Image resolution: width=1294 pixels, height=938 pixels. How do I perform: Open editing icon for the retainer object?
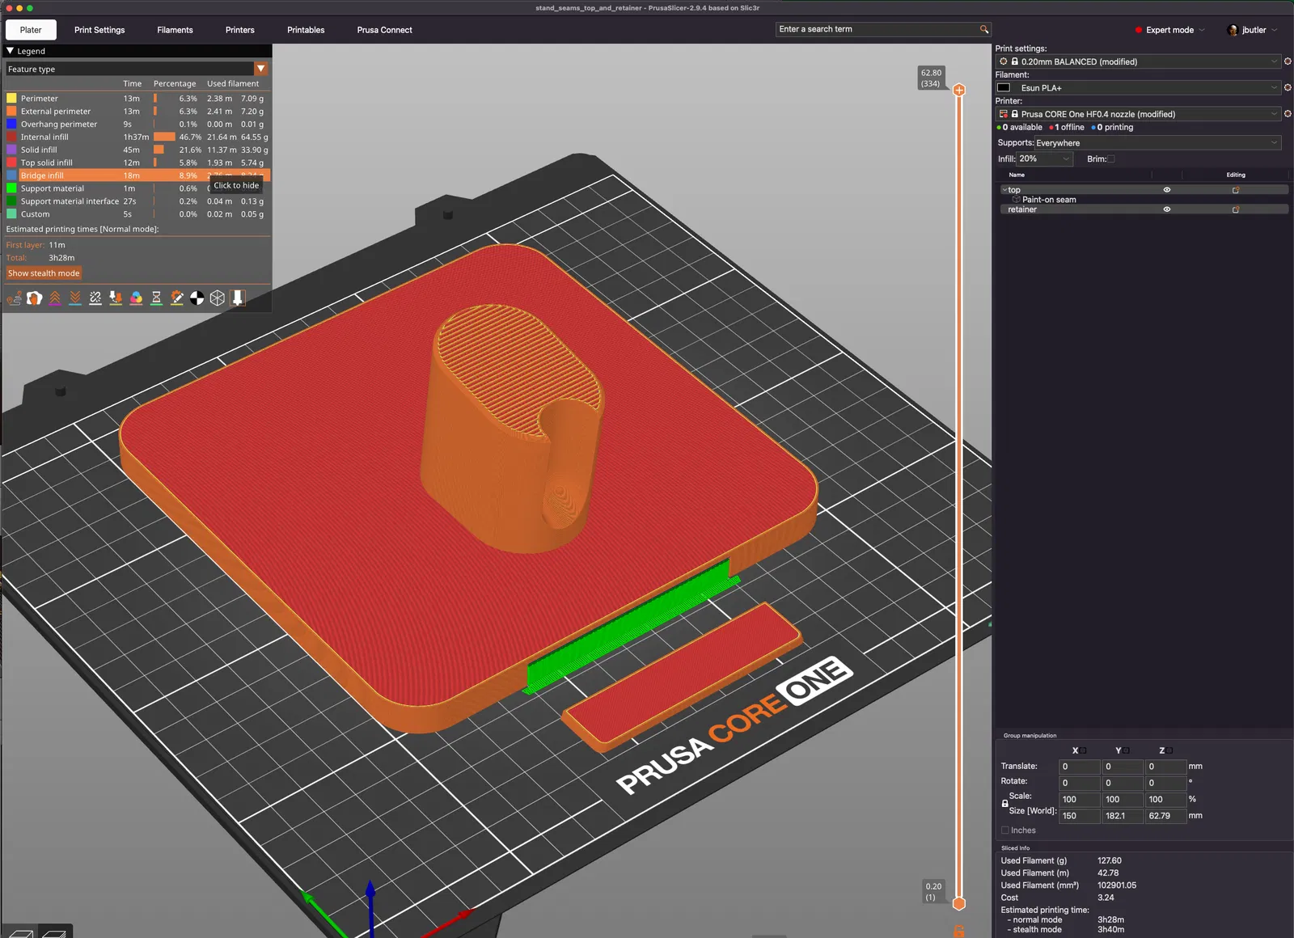click(1235, 209)
